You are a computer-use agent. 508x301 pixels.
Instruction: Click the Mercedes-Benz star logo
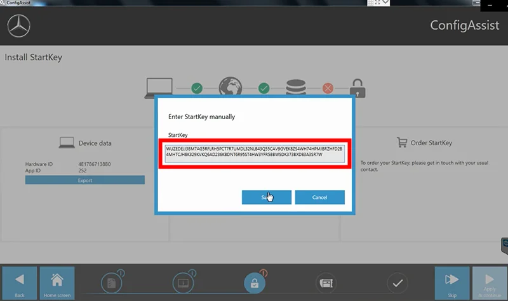click(19, 26)
